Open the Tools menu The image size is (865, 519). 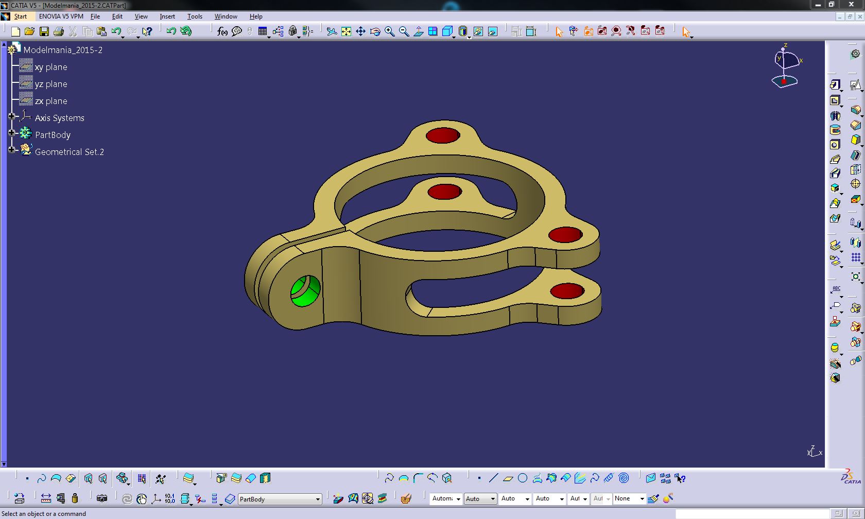click(x=195, y=16)
